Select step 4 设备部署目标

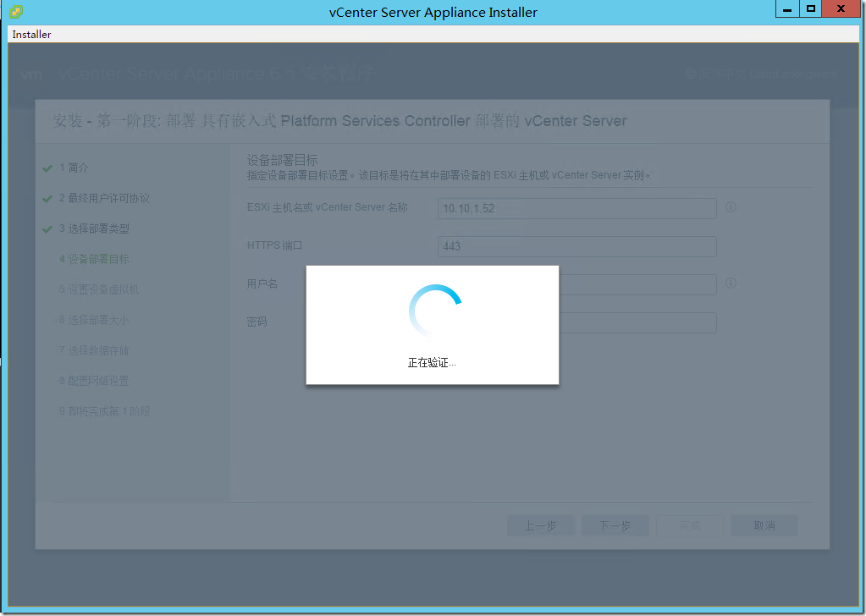point(94,259)
